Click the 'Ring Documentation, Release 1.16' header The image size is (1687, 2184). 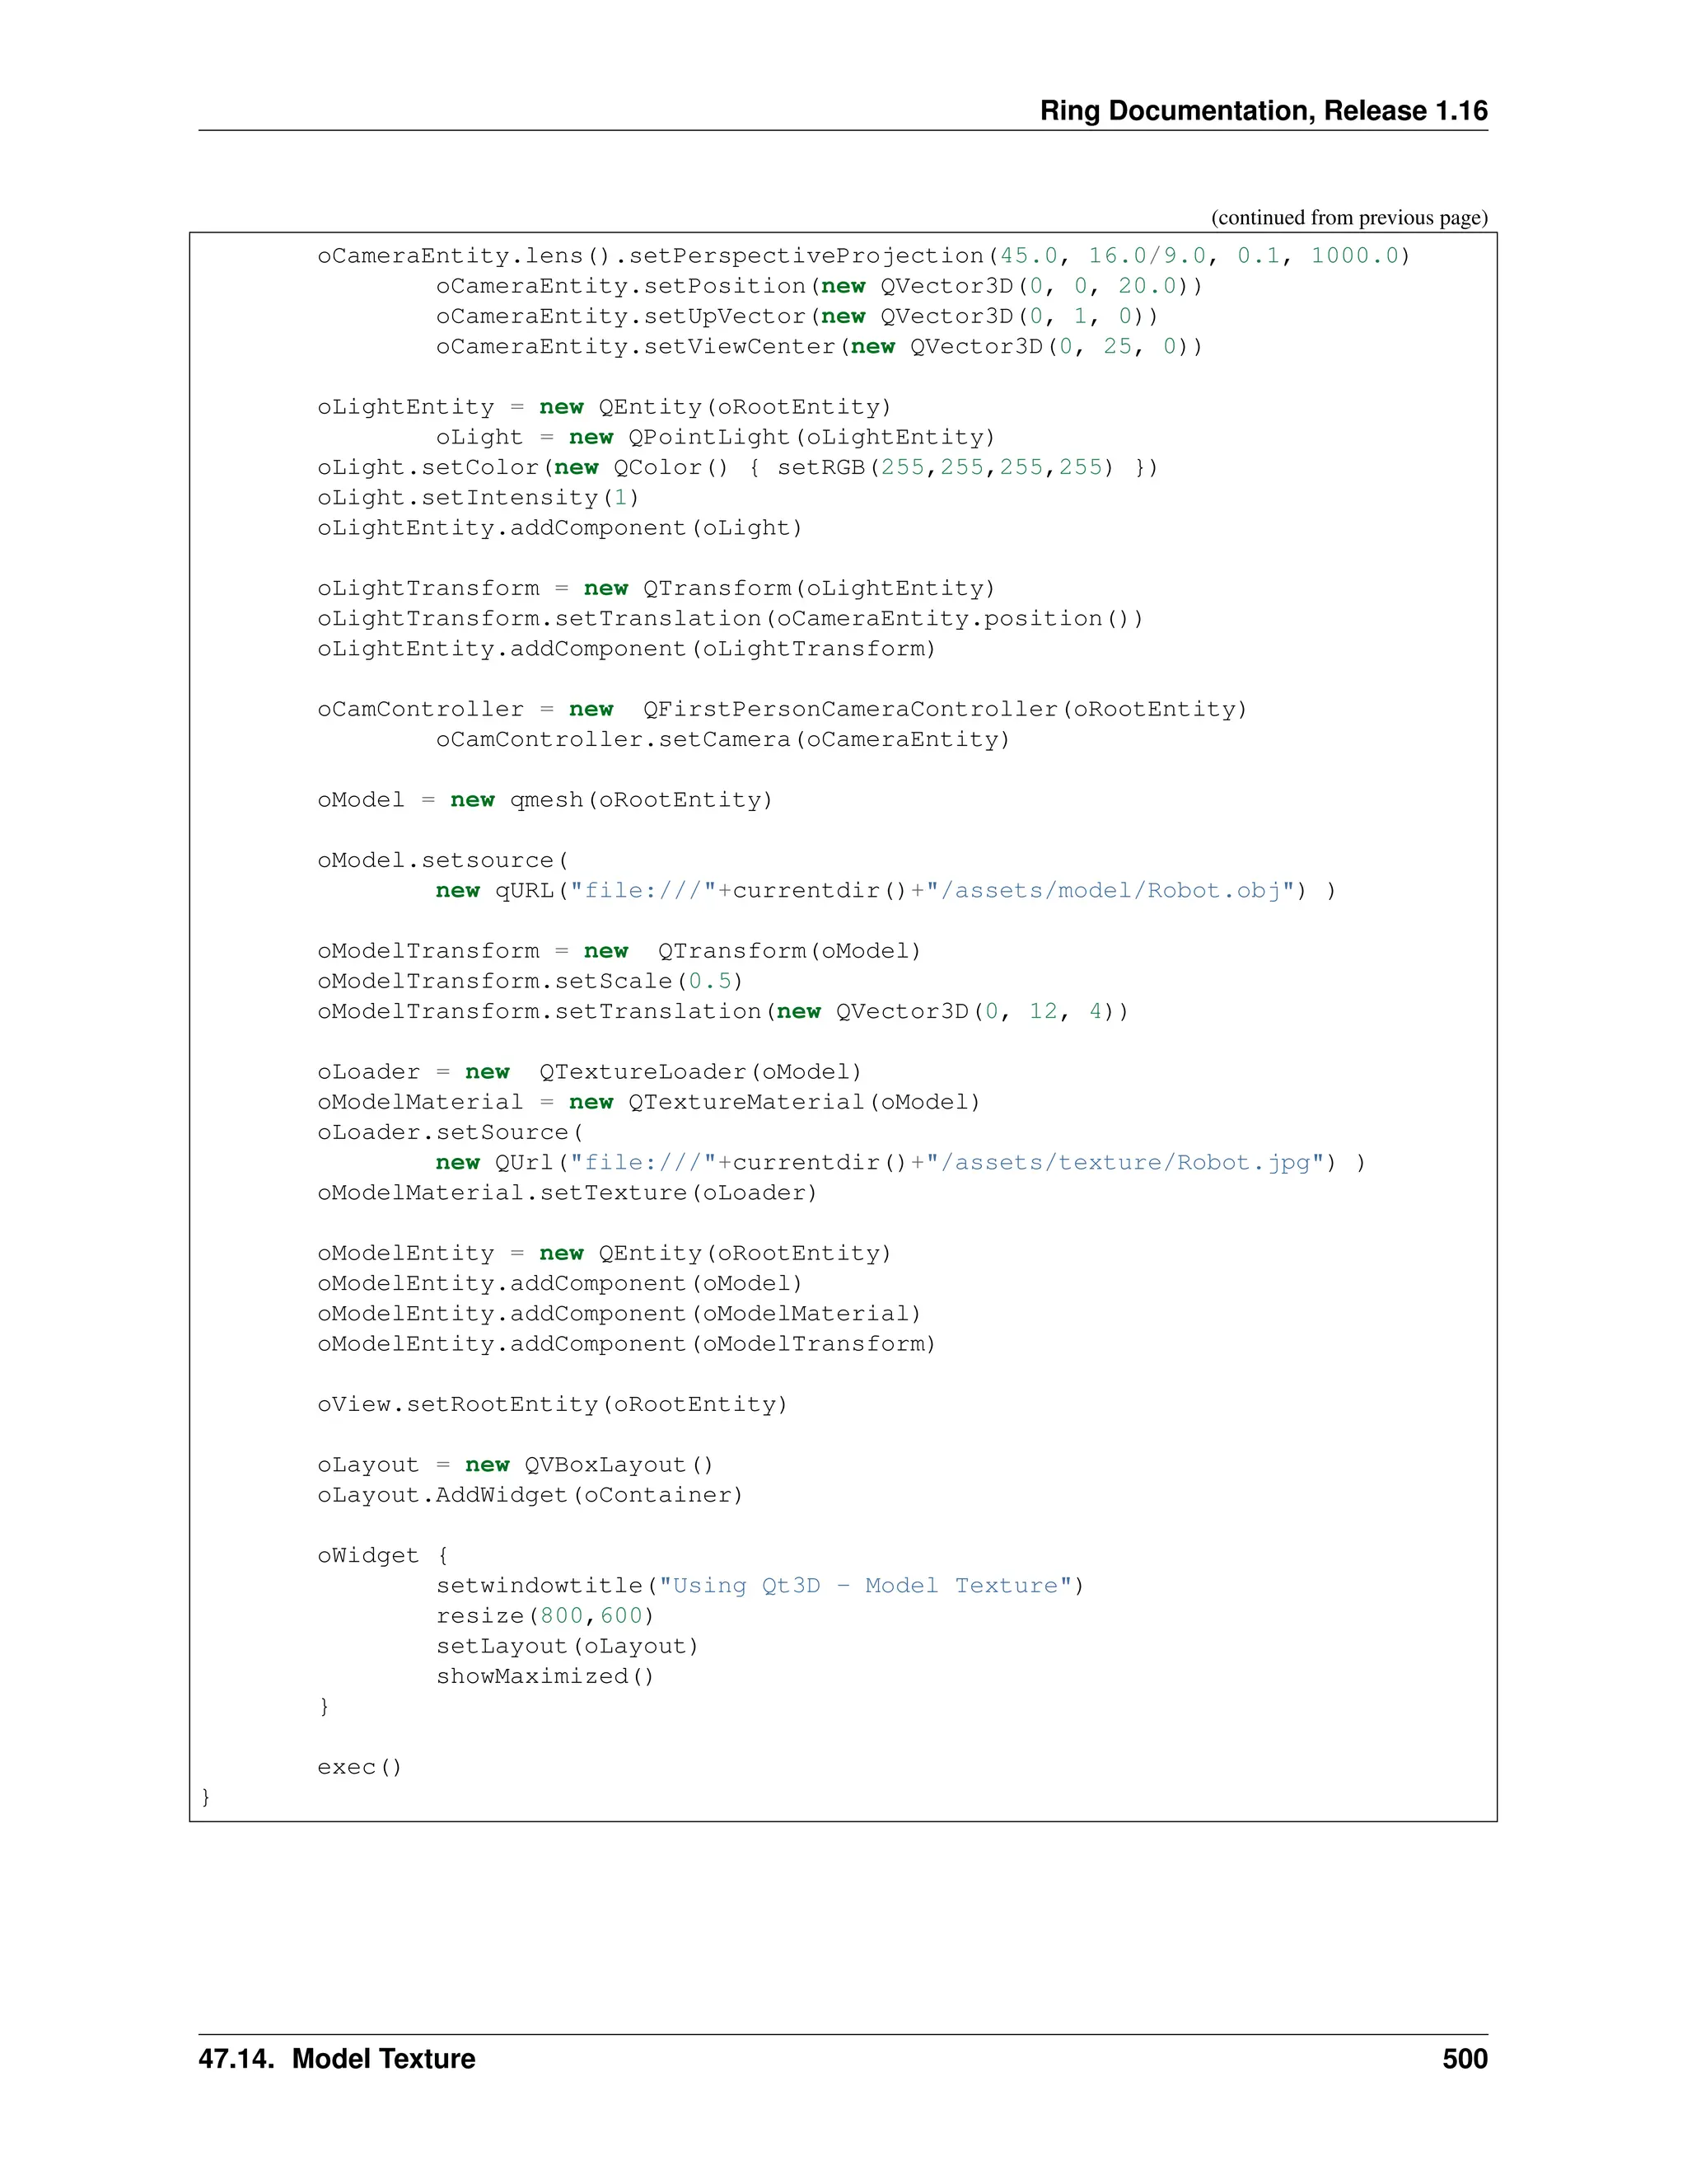point(1264,110)
